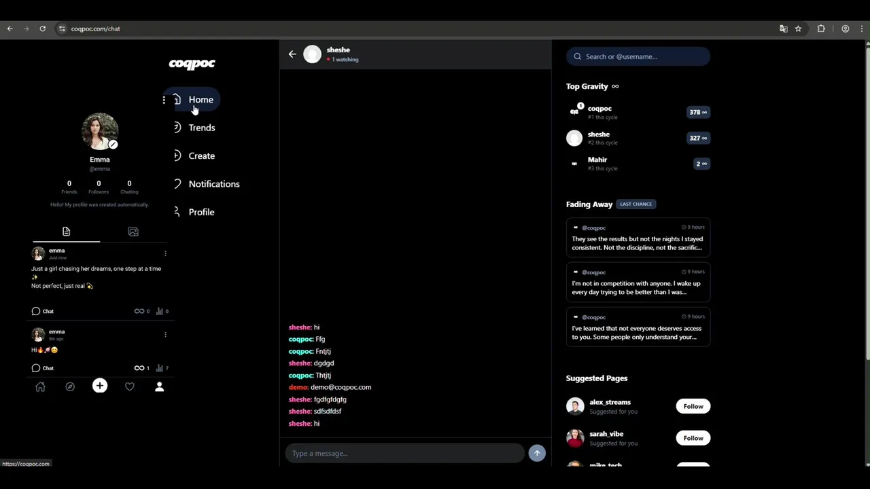Open the browser profile account icon
The image size is (870, 489).
tap(845, 29)
